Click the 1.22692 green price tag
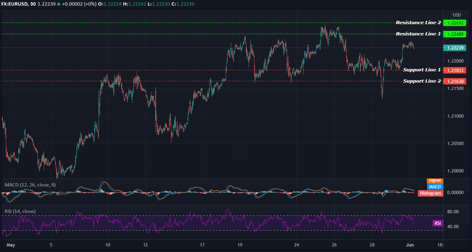Image resolution: width=472 pixels, height=252 pixels. 455,23
